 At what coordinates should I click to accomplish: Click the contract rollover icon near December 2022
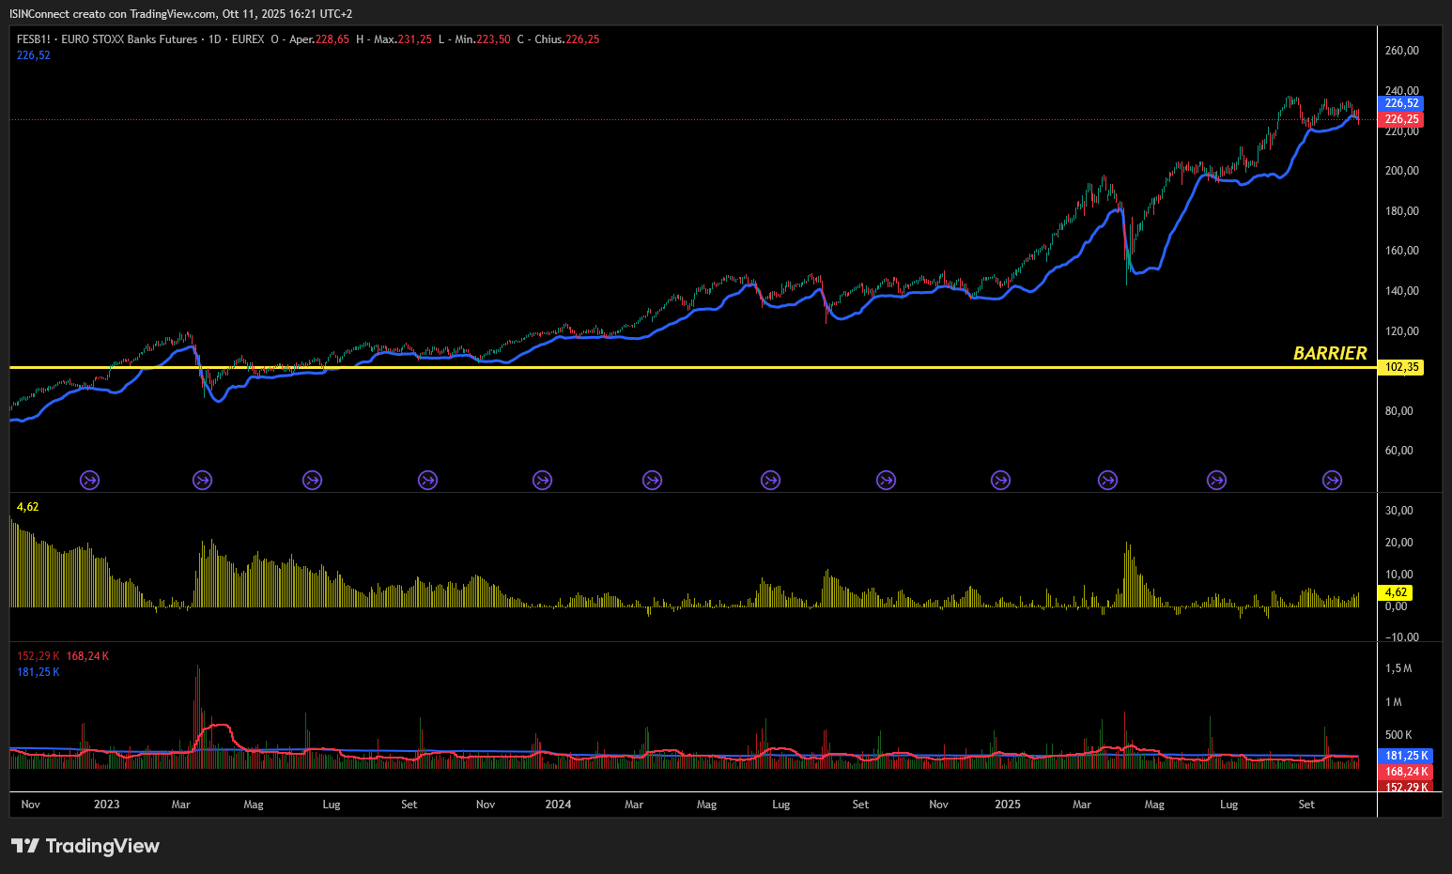click(x=89, y=481)
